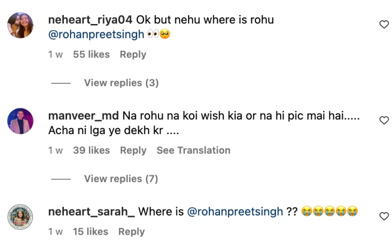Like neheart_riya04's comment with heart icon
The height and width of the screenshot is (252, 392).
click(x=384, y=25)
